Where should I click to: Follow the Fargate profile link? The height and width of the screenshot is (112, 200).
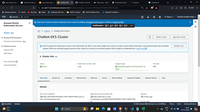point(118,22)
